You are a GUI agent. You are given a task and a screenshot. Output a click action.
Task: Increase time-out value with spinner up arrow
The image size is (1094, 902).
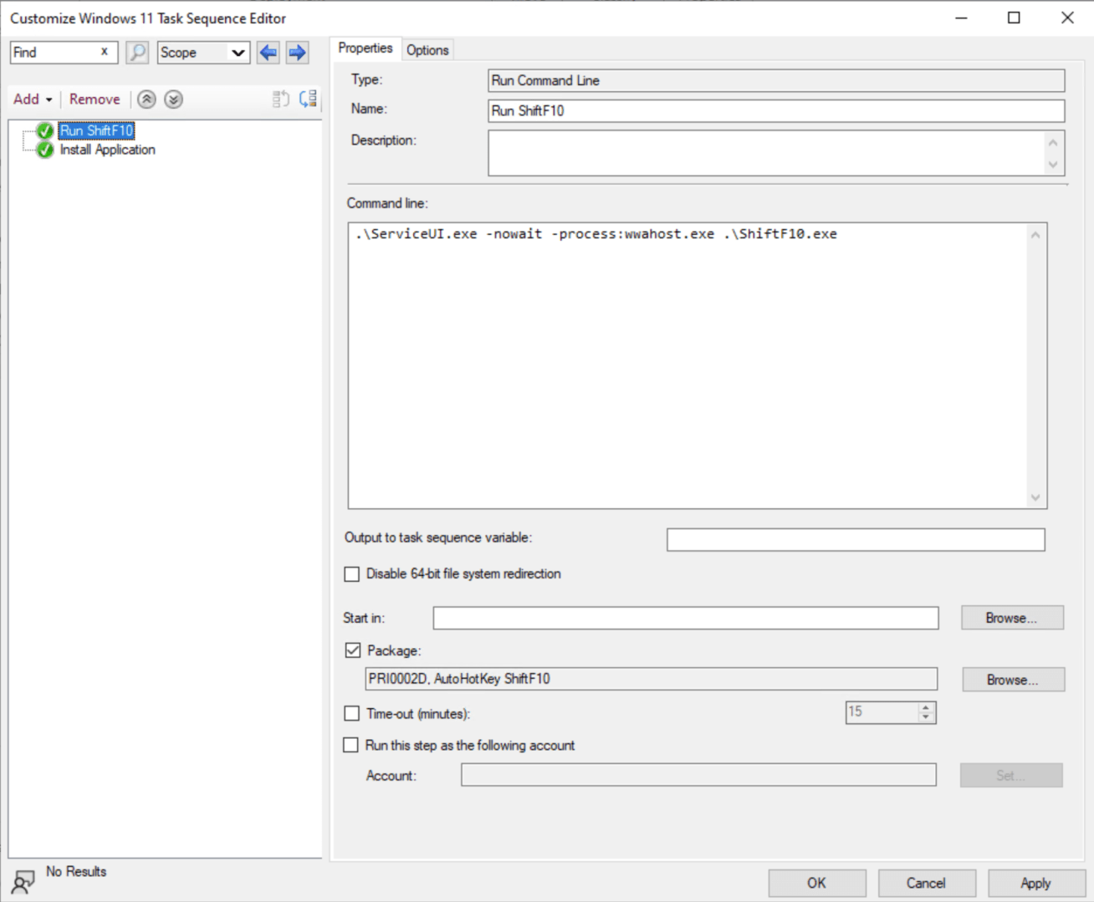(x=925, y=707)
